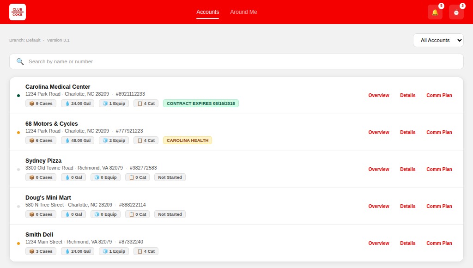Click the orange status dot of Smith Deli
The image size is (473, 268).
(18, 244)
